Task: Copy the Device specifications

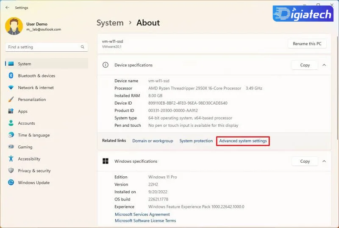Action: tap(305, 65)
